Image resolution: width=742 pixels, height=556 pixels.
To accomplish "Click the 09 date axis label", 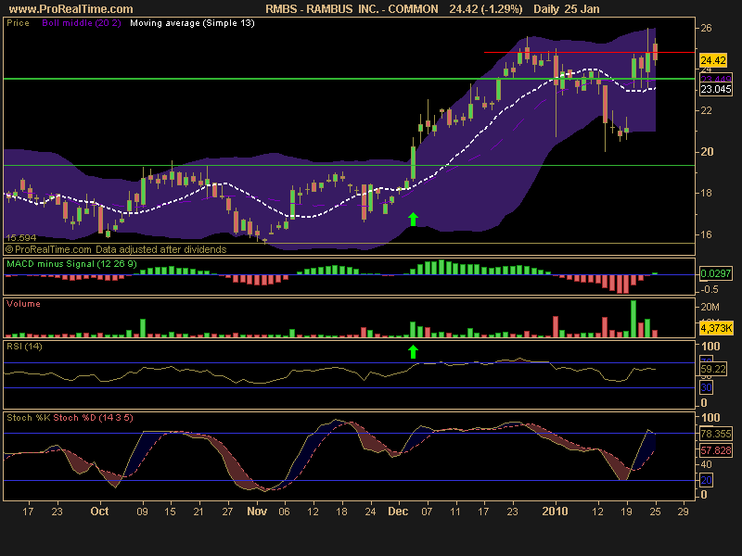I will [x=142, y=512].
